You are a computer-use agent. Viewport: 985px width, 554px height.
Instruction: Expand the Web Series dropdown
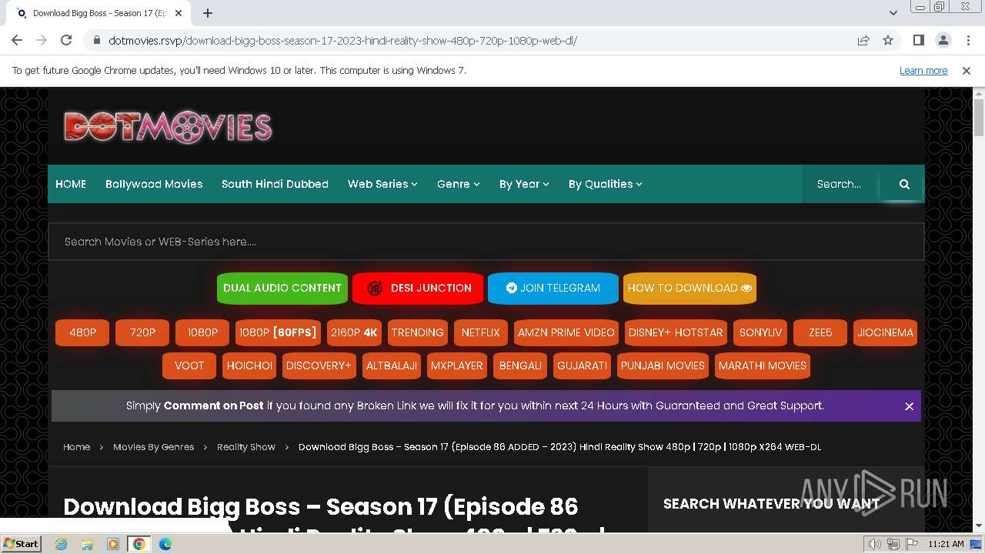pos(382,184)
